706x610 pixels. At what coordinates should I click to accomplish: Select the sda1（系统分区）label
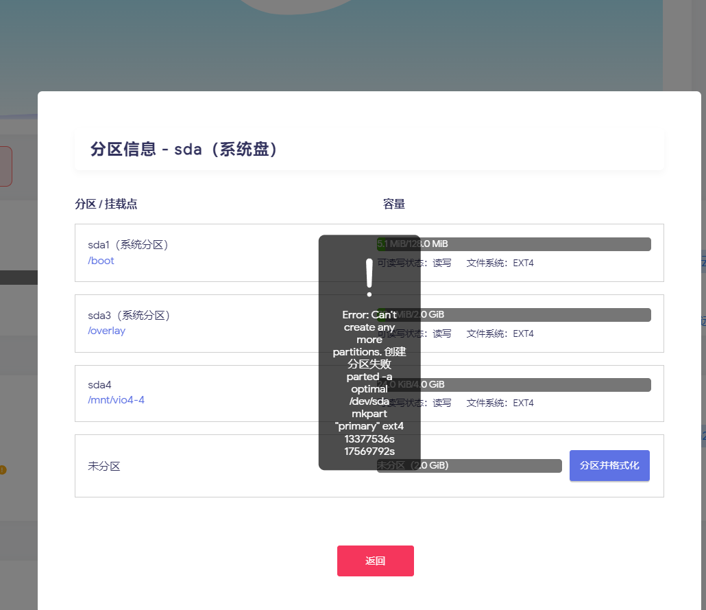128,245
